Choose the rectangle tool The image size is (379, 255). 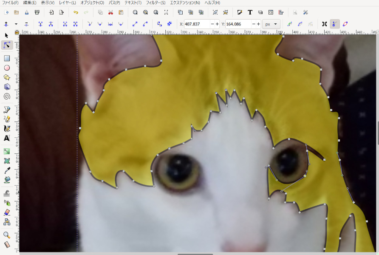click(x=7, y=58)
